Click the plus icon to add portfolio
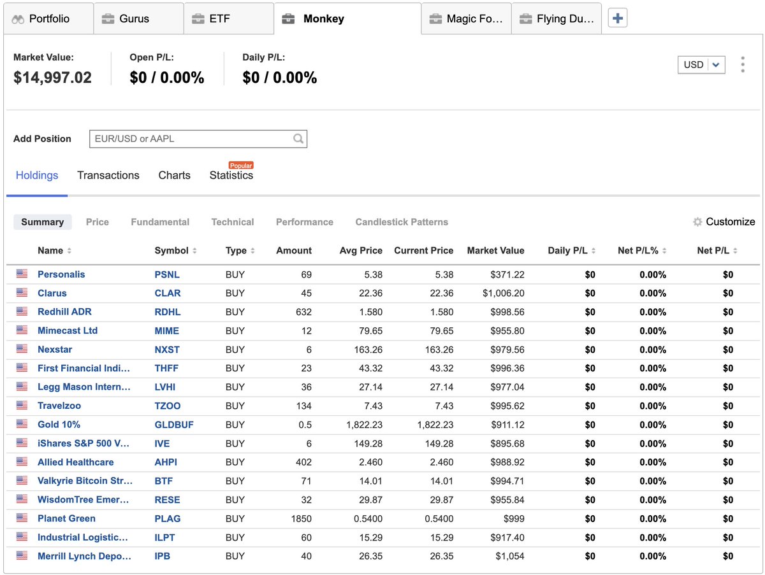 click(617, 18)
